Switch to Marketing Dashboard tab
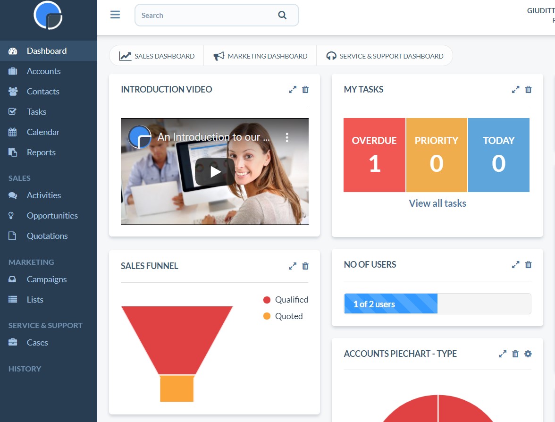Image resolution: width=555 pixels, height=422 pixels. pyautogui.click(x=260, y=56)
